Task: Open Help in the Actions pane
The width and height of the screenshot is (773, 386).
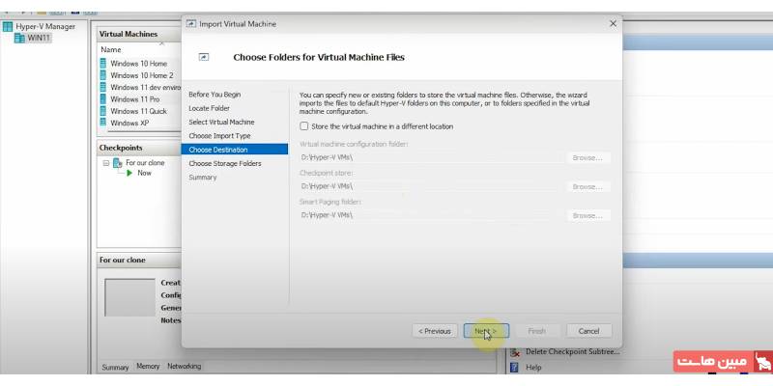Action: coord(533,368)
